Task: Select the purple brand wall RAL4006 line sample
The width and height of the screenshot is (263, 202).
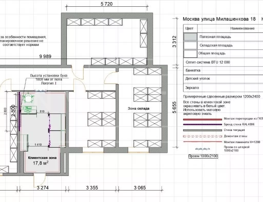Action: (x=202, y=125)
